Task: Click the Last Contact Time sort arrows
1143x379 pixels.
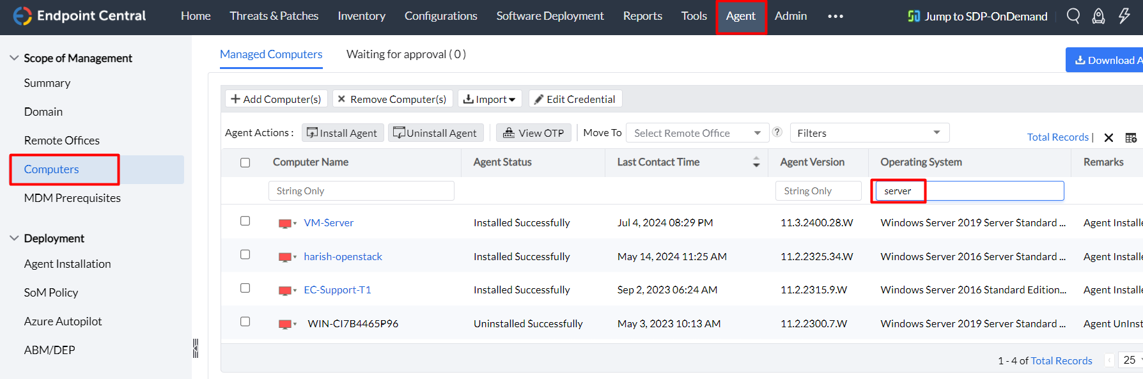Action: click(x=756, y=162)
